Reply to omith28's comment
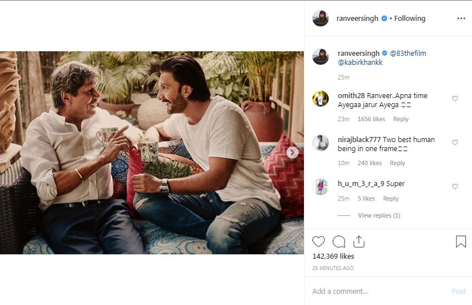The image size is (472, 305). 400,119
